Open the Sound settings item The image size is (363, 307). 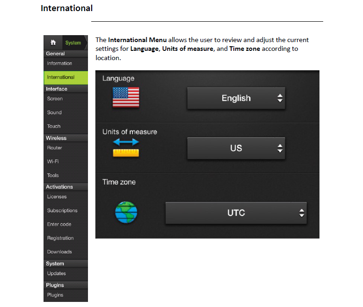66,113
